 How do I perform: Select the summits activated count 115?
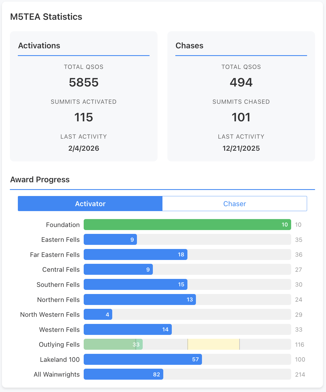coord(84,117)
